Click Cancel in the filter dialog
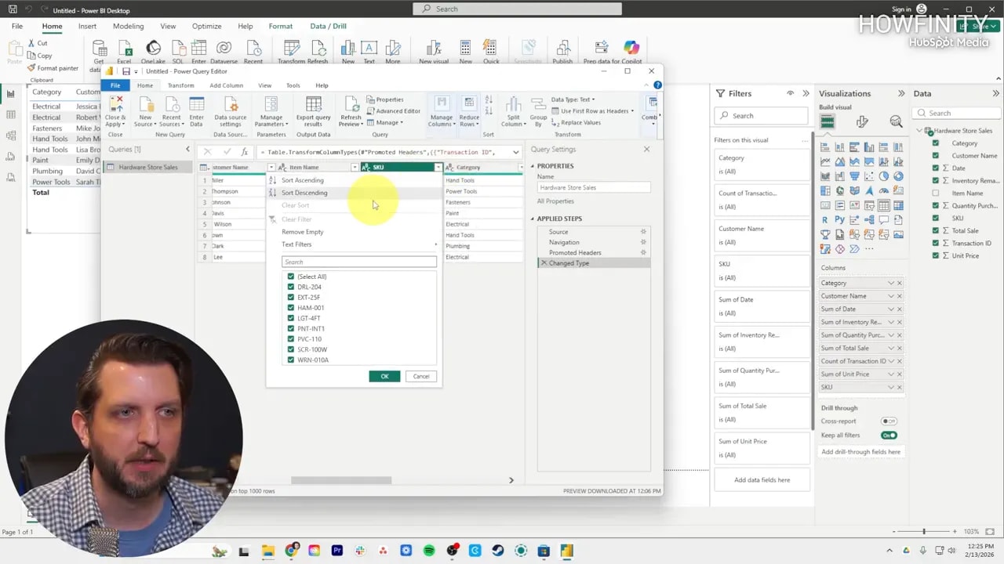The width and height of the screenshot is (1004, 564). tap(421, 377)
